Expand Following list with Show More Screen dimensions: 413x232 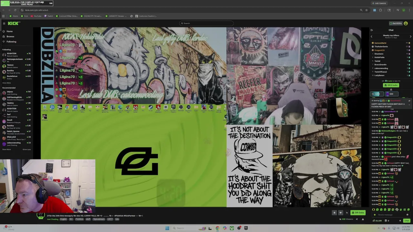tap(6, 83)
